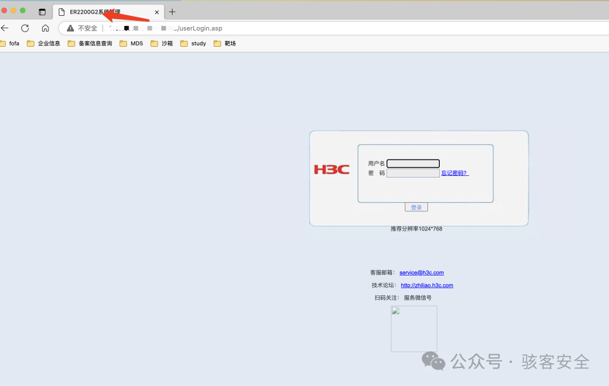Click the yellow macOS minimize window button
609x386 pixels.
click(13, 11)
